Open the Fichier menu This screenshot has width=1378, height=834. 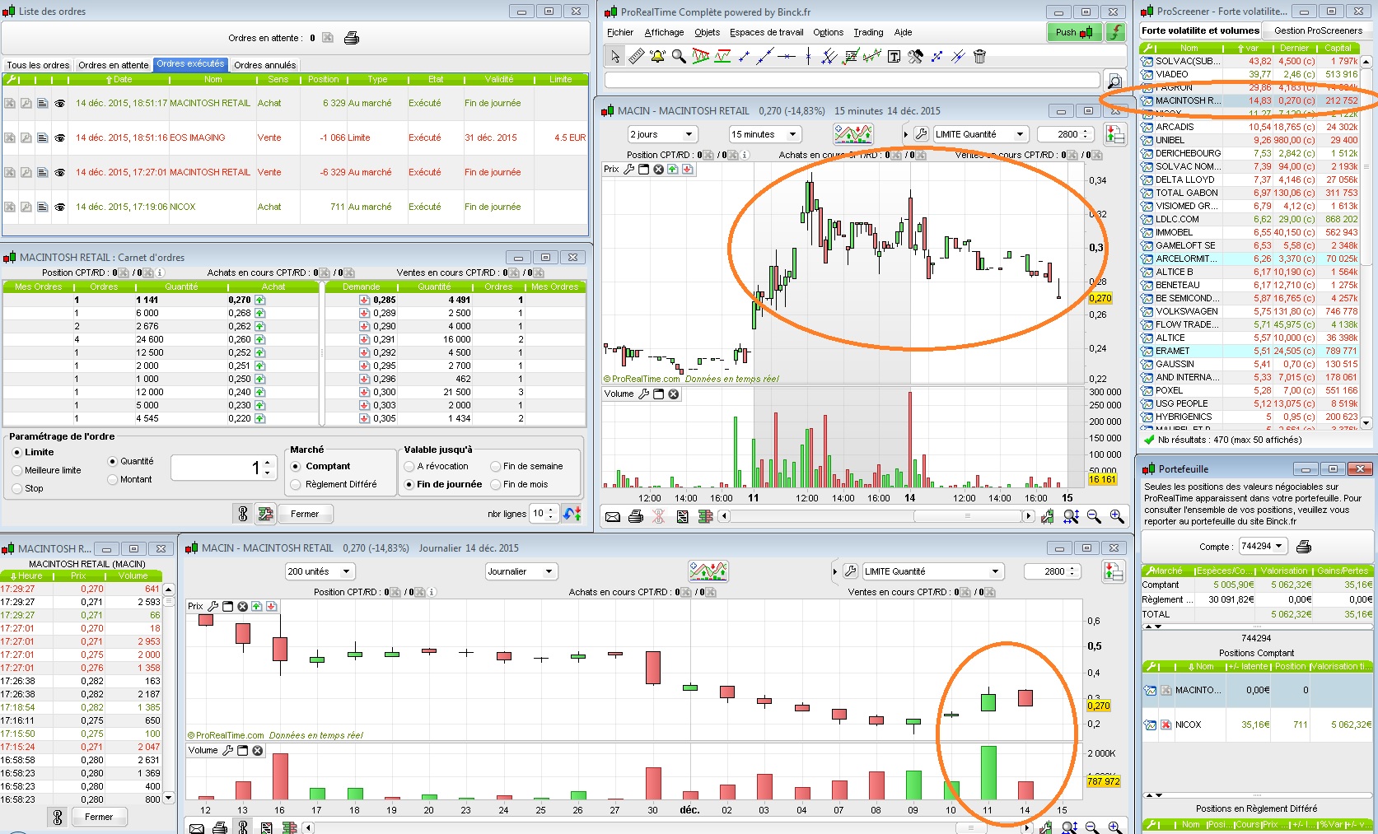620,32
